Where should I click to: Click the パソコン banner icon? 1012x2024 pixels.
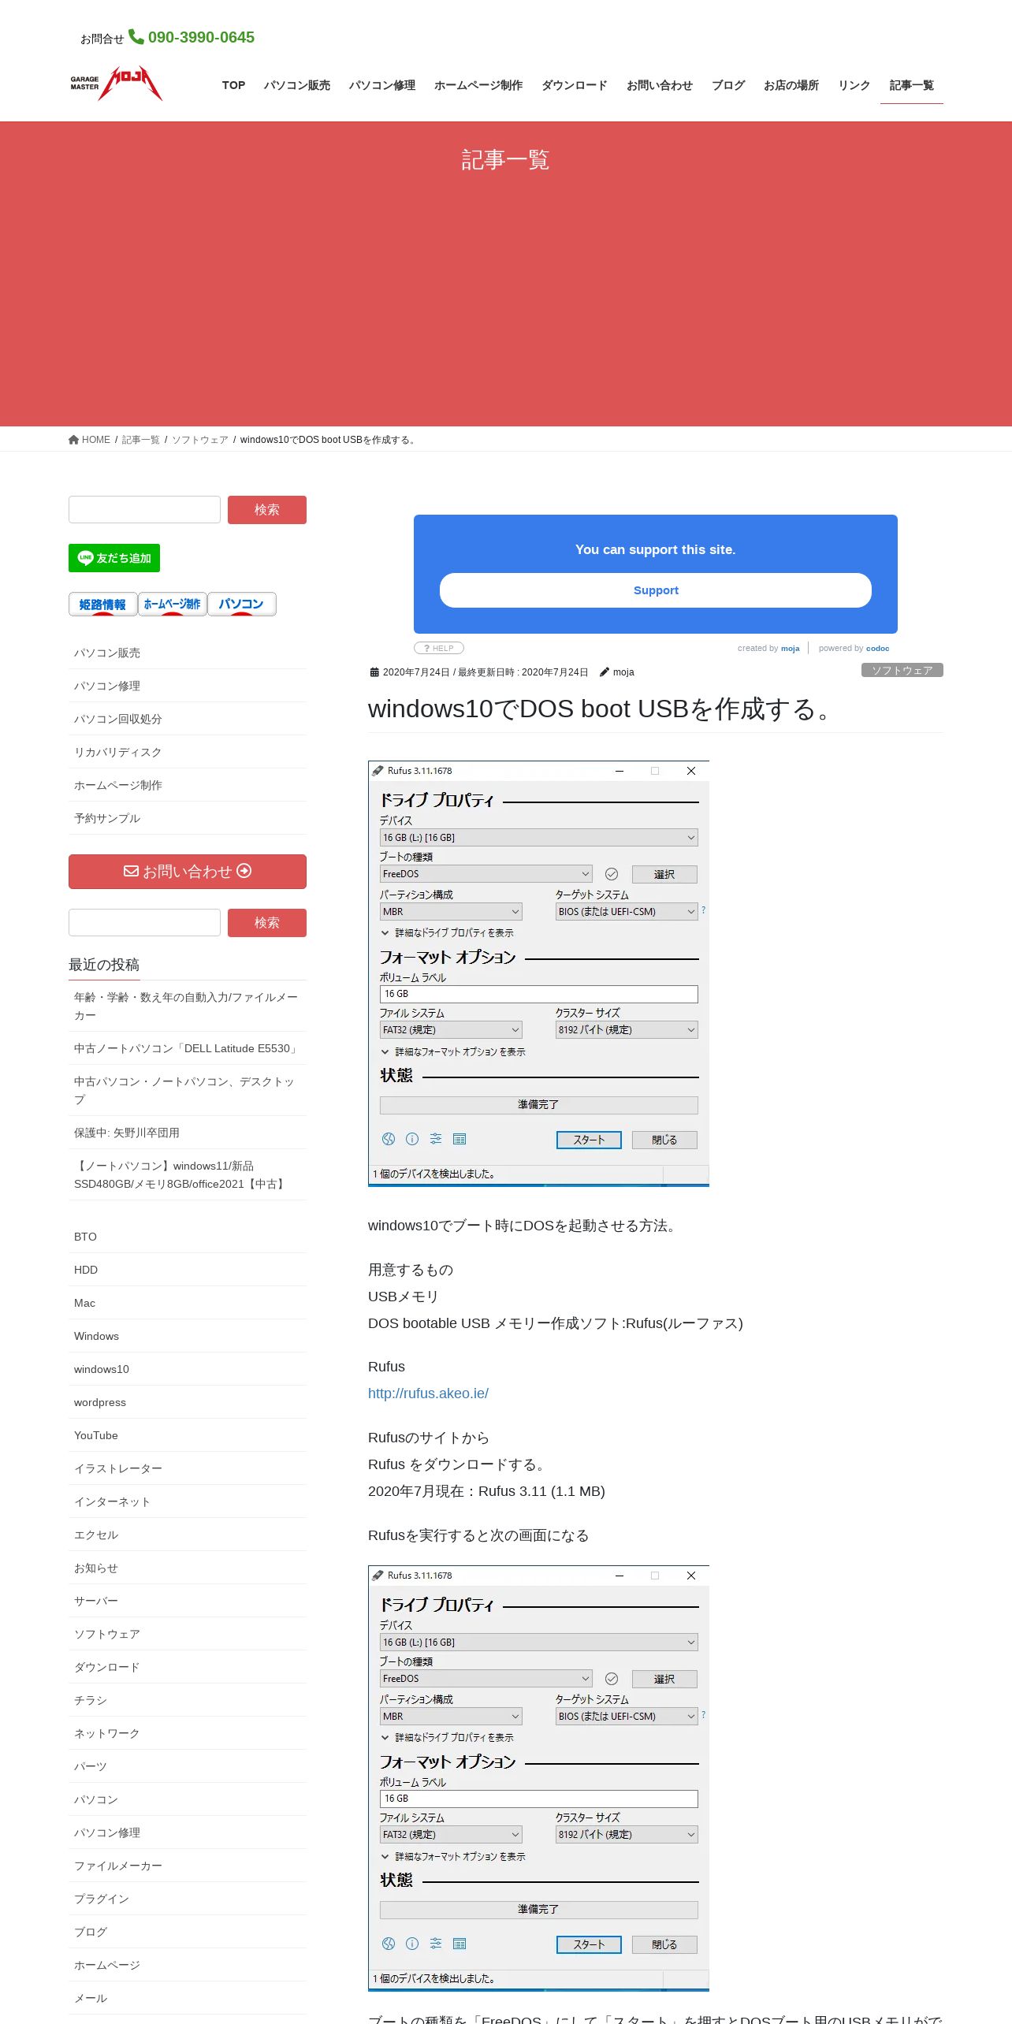(x=242, y=604)
